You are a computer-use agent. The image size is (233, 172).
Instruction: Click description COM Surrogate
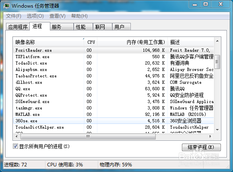pos(186,82)
